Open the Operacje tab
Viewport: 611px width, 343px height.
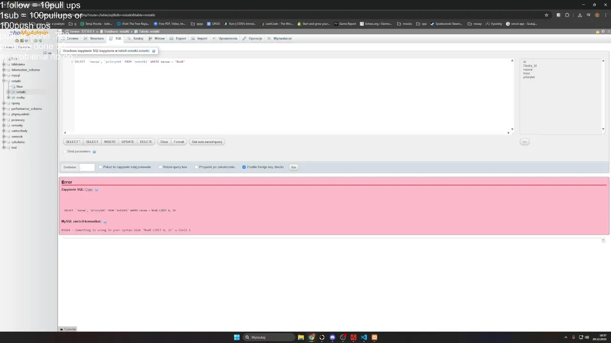[x=253, y=38]
